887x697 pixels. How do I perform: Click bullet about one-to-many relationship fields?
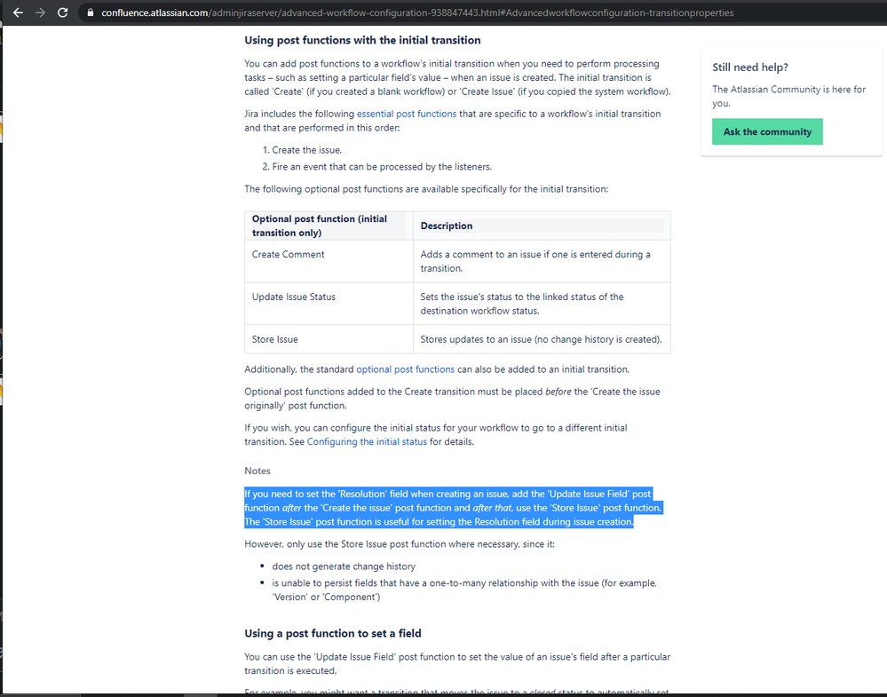(464, 590)
